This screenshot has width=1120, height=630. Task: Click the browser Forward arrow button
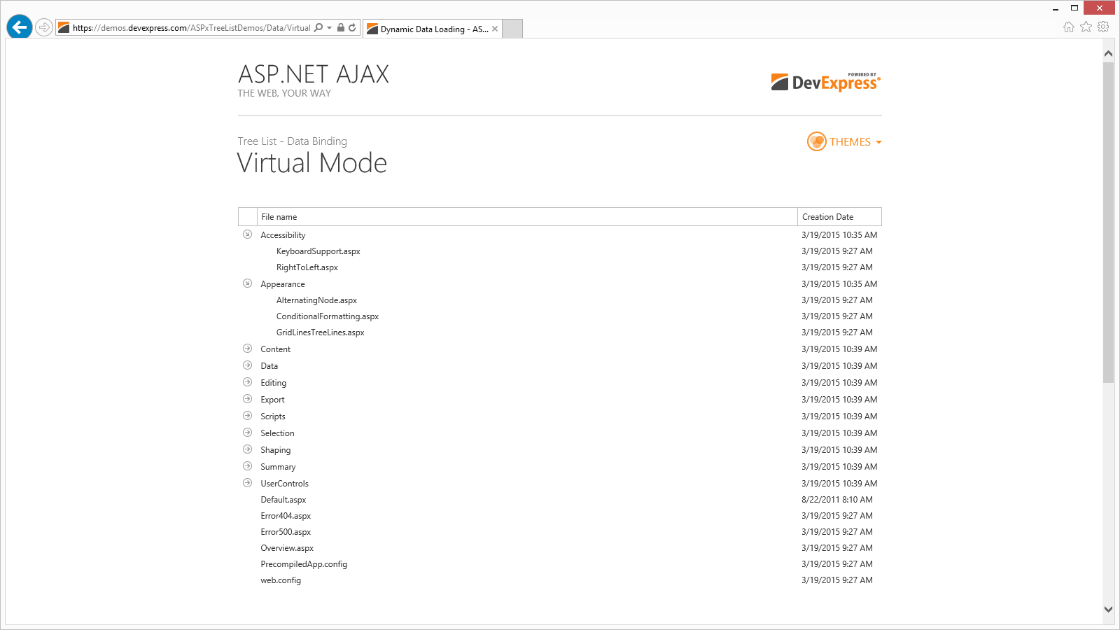coord(44,28)
